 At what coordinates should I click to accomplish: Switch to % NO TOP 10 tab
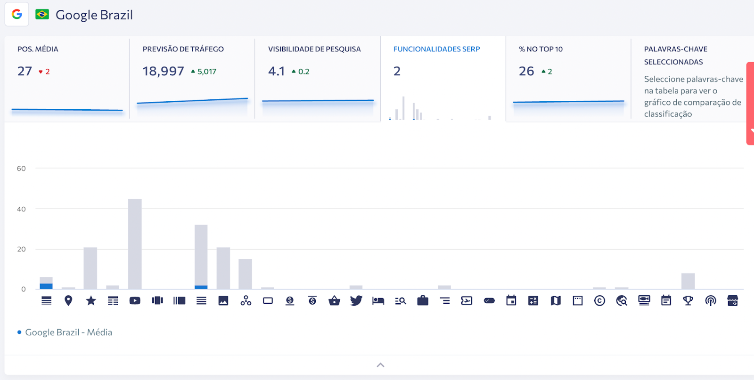tap(568, 79)
